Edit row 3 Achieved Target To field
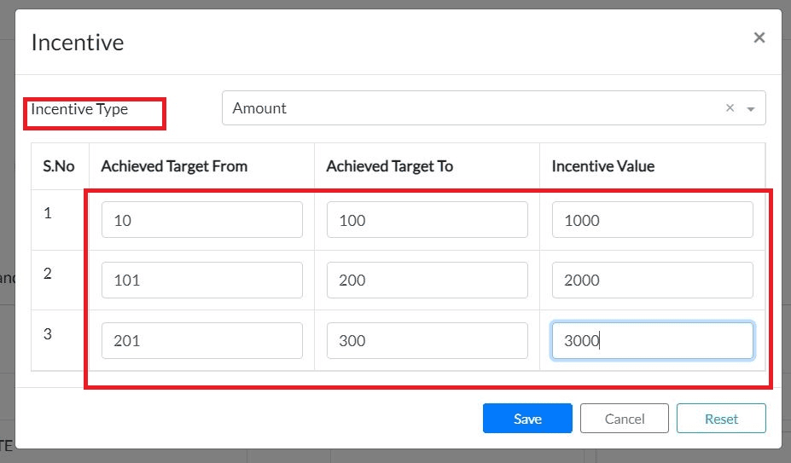The width and height of the screenshot is (791, 463). pos(427,340)
